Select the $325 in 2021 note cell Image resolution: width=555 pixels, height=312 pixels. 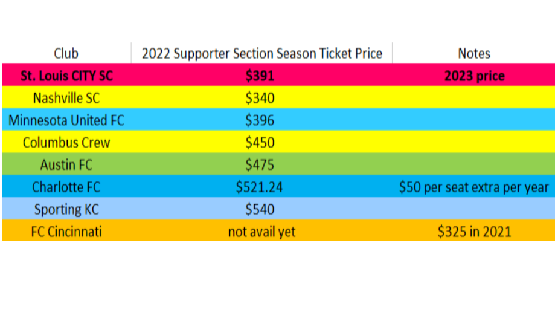click(x=474, y=232)
